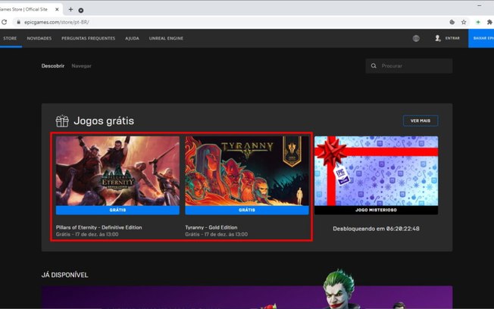The image size is (494, 309).
Task: Click the user profile icon beside ENTRAR
Action: (x=438, y=38)
